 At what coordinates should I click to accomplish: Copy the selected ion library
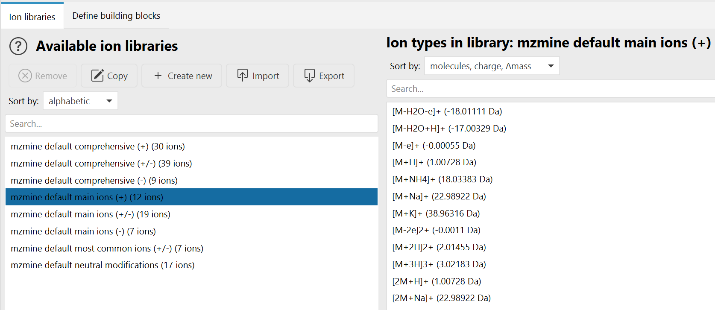[109, 76]
